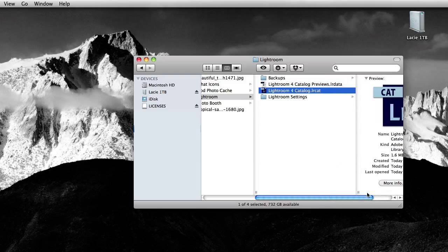Viewport: 448px width, 252px height.
Task: Open the Action gear menu
Action: click(280, 68)
